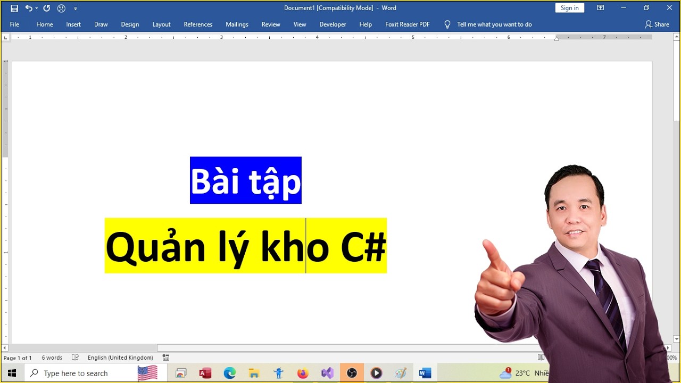681x383 pixels.
Task: Click the Tell me lightbulb icon
Action: point(447,24)
